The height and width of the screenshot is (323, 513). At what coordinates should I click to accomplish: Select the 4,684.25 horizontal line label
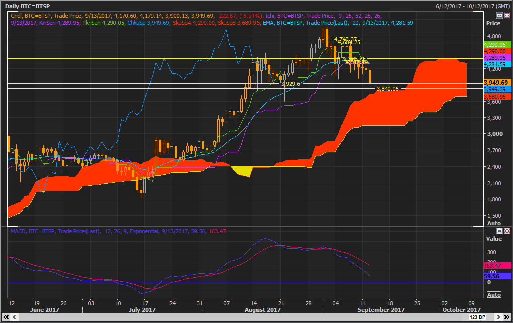click(x=349, y=42)
